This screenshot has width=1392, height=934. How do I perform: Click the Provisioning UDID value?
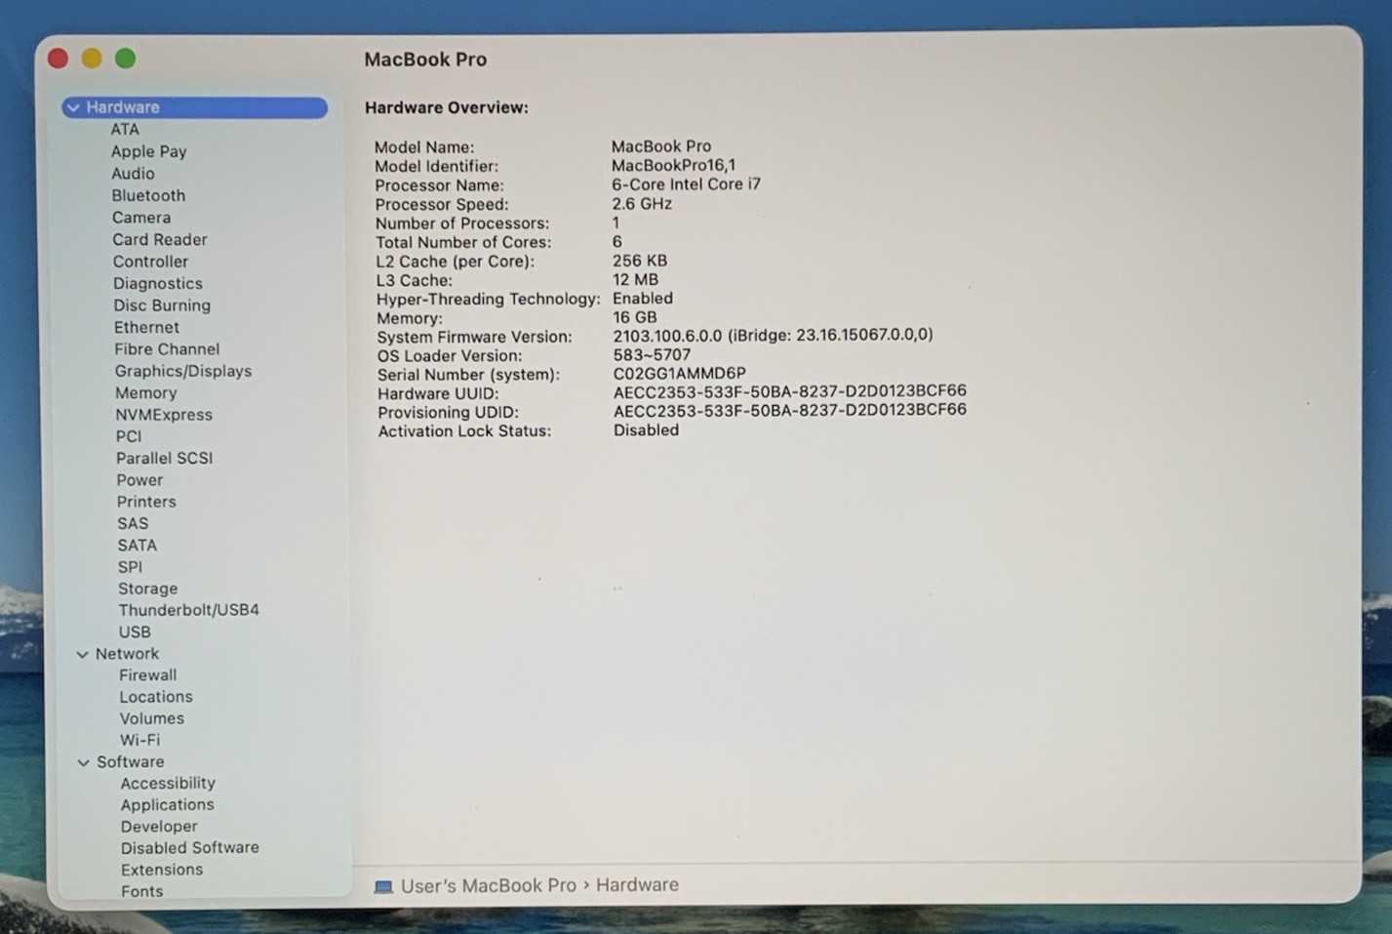790,410
